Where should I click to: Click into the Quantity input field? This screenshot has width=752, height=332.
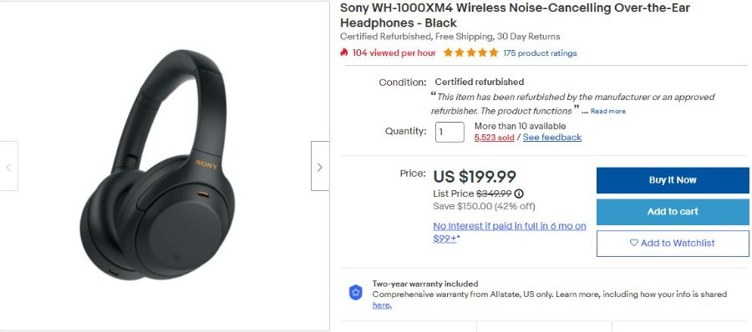click(450, 133)
